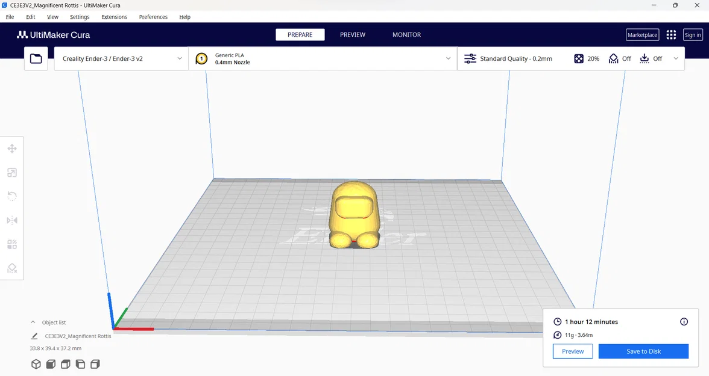Switch to the PREPARE stage
This screenshot has height=376, width=709.
[x=300, y=35]
